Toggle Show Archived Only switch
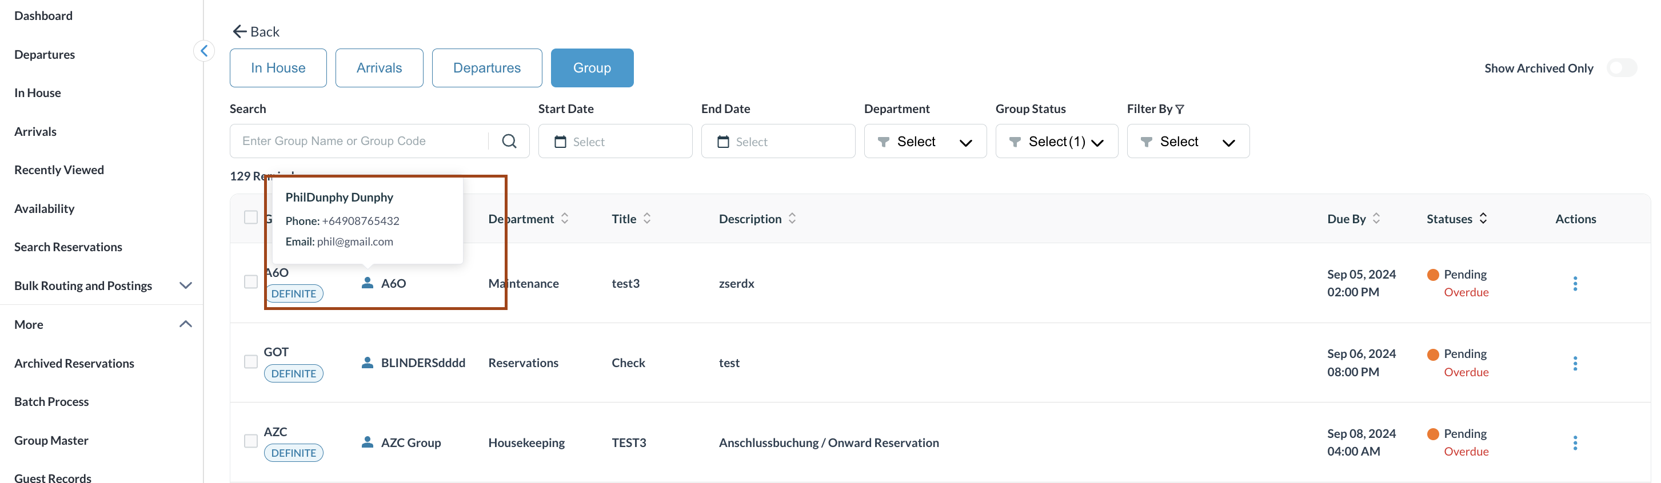The width and height of the screenshot is (1661, 483). click(1621, 69)
